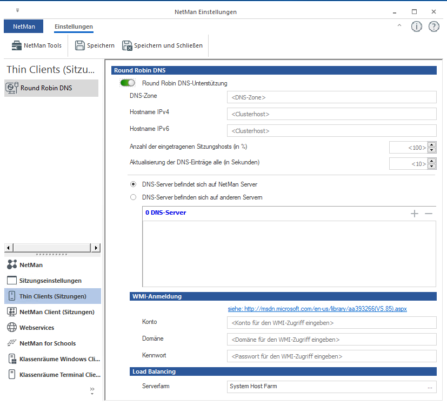Increase Anzahl der eingetragenen Sitzungshosts value
447x405 pixels.
click(x=431, y=145)
